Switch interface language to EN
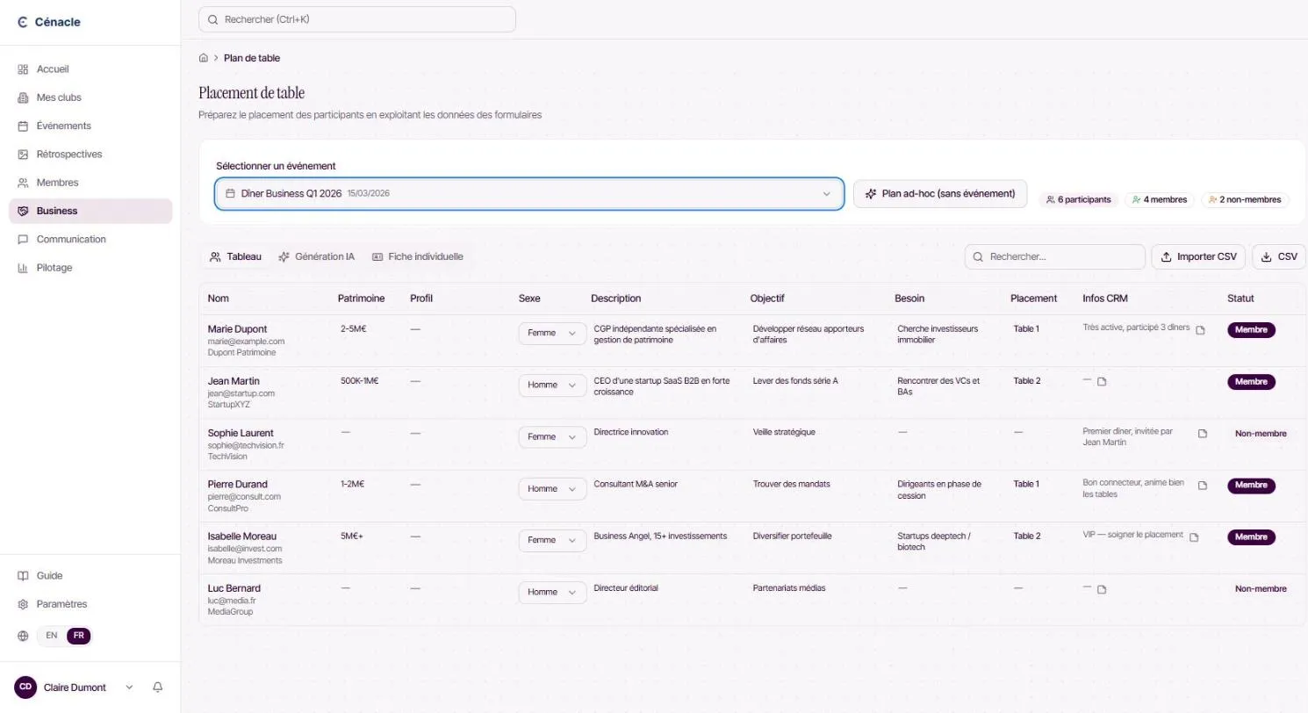 52,636
